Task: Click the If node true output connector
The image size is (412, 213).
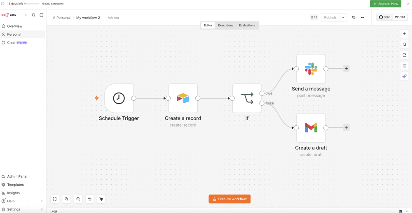Action: 262,93
